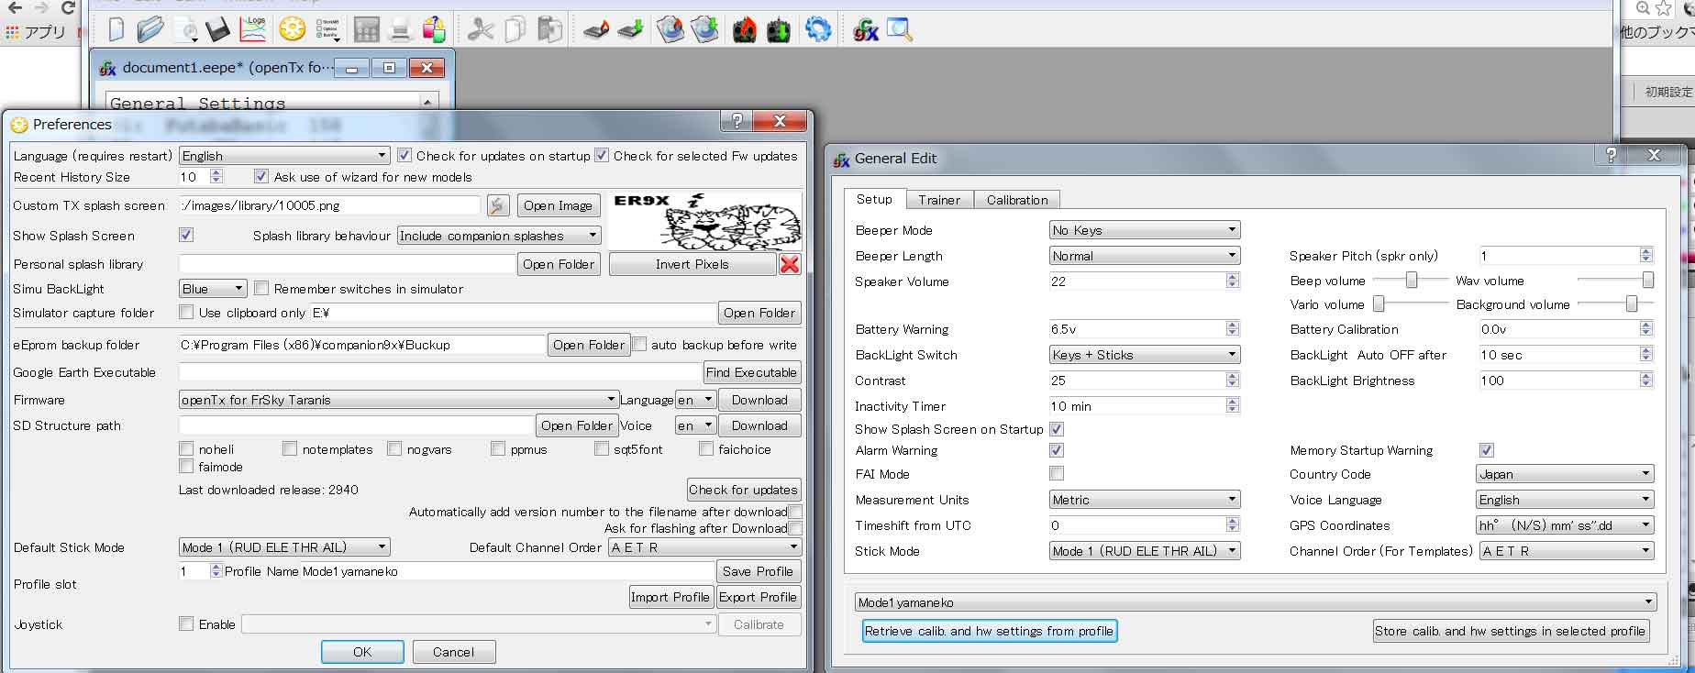The height and width of the screenshot is (673, 1695).
Task: Toggle Alarm Warning checkbox
Action: click(x=1057, y=450)
